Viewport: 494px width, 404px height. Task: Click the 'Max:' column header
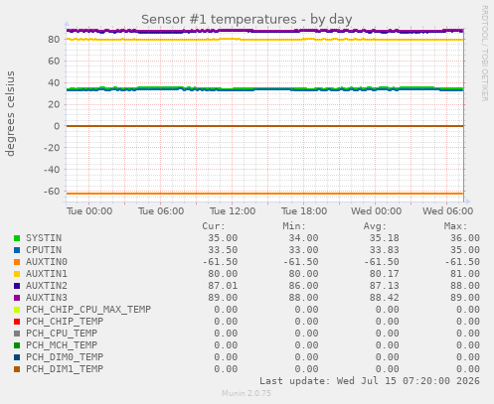click(455, 226)
